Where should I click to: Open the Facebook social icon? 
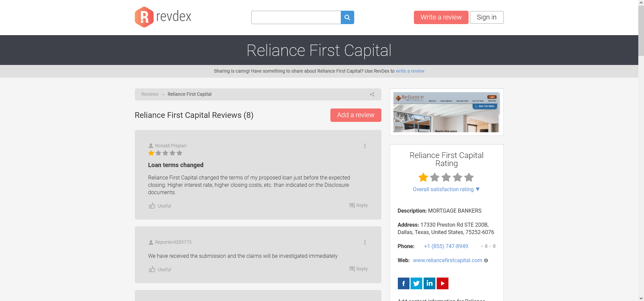(404, 283)
